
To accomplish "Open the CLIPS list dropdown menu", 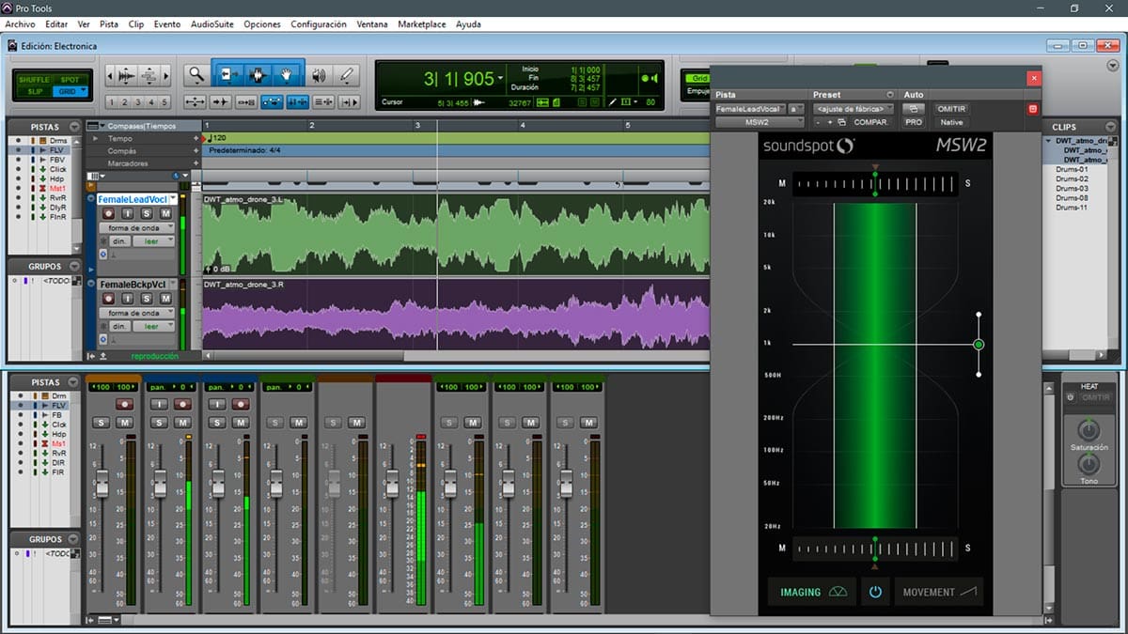I will (x=1111, y=127).
